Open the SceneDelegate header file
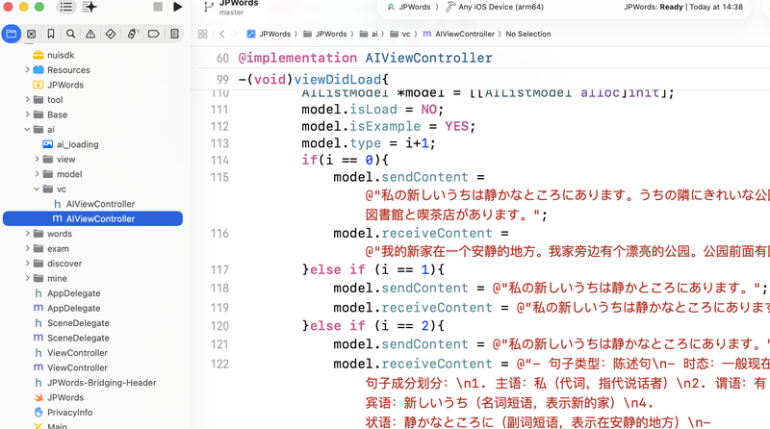This screenshot has height=429, width=770. pos(71,323)
